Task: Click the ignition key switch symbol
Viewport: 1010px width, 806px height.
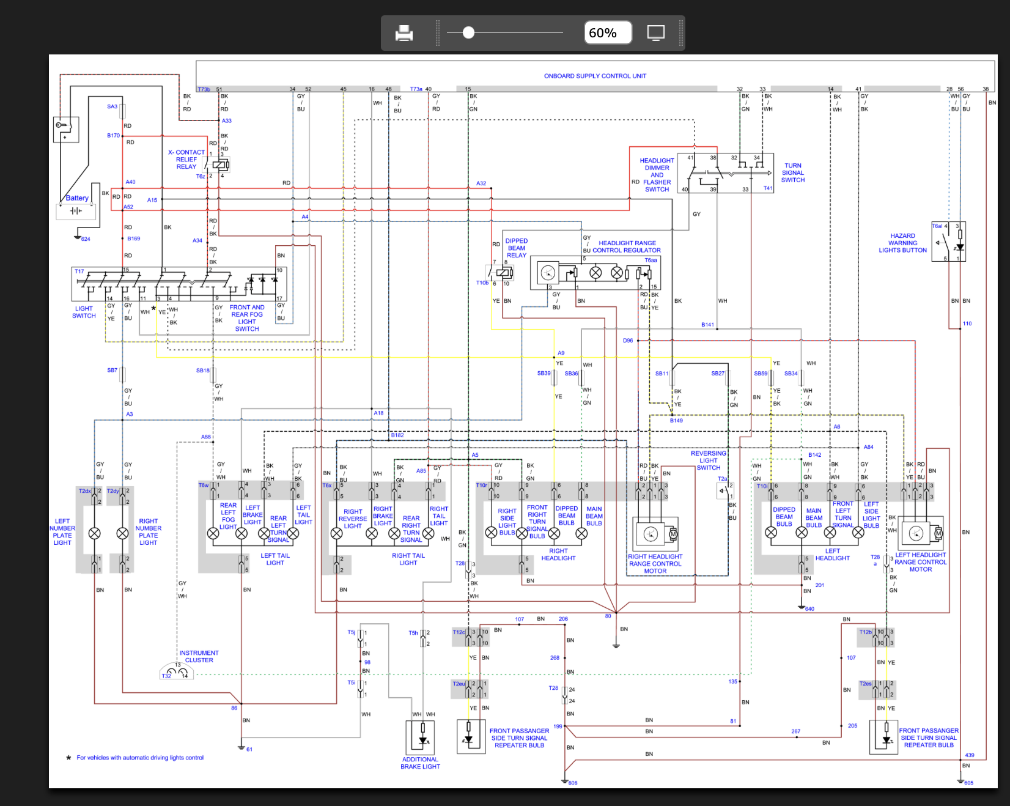Action: 66,129
